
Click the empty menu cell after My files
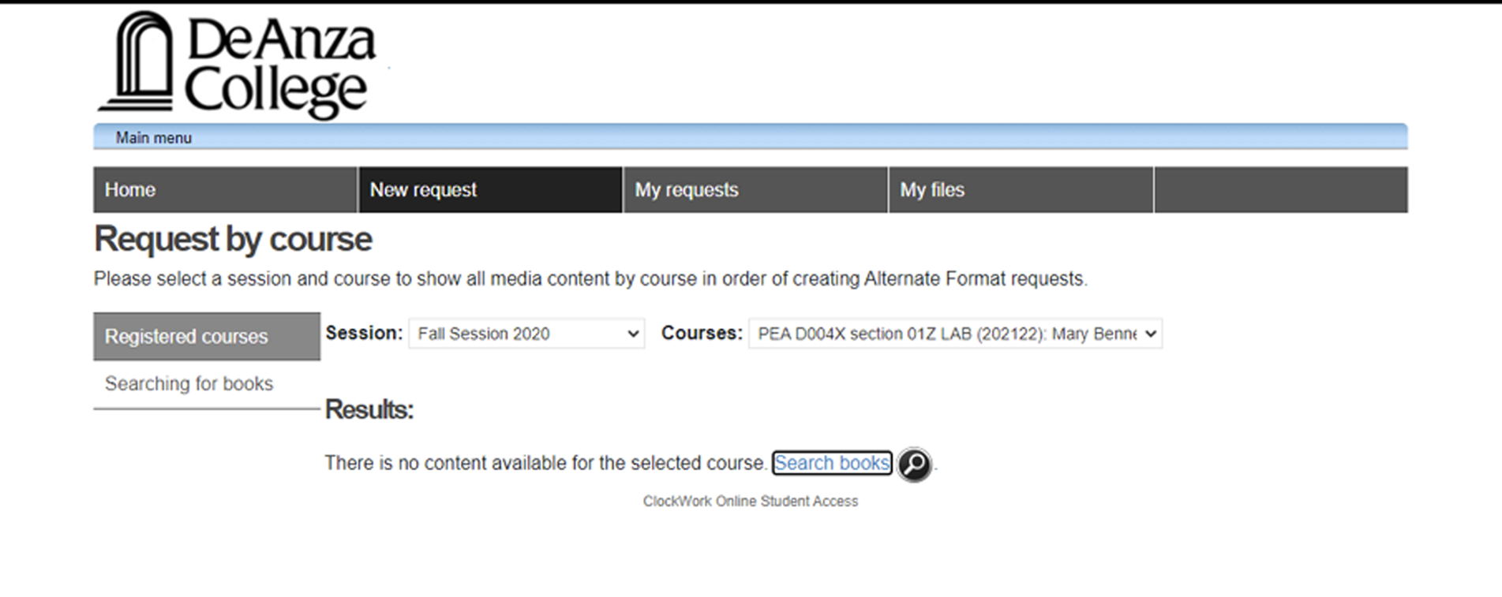click(x=1279, y=190)
